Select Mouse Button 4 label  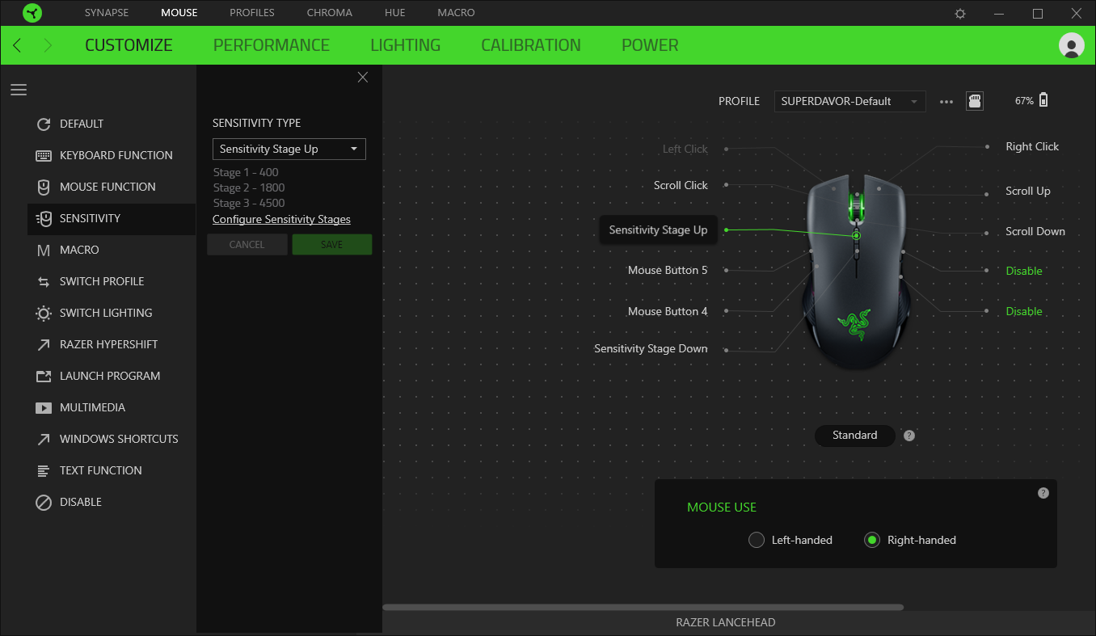(x=668, y=311)
